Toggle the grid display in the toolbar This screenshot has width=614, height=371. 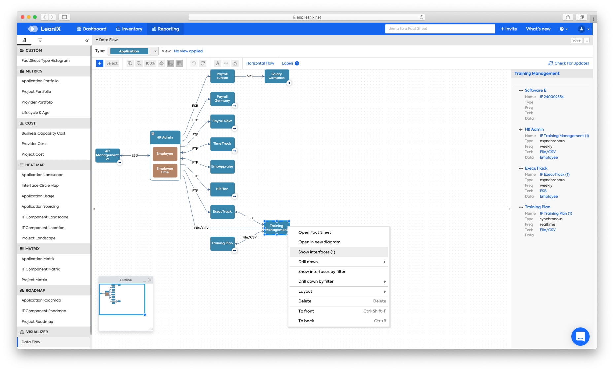[x=179, y=63]
